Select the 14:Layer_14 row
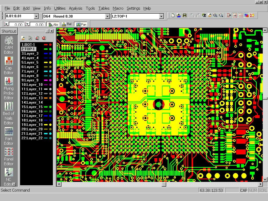The height and width of the screenshot is (201, 268). coord(36,102)
